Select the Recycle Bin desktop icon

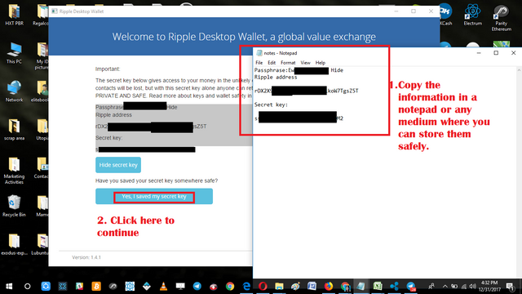point(14,206)
